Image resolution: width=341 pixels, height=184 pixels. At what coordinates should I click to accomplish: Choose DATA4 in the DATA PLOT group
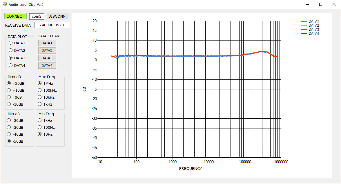click(x=11, y=65)
